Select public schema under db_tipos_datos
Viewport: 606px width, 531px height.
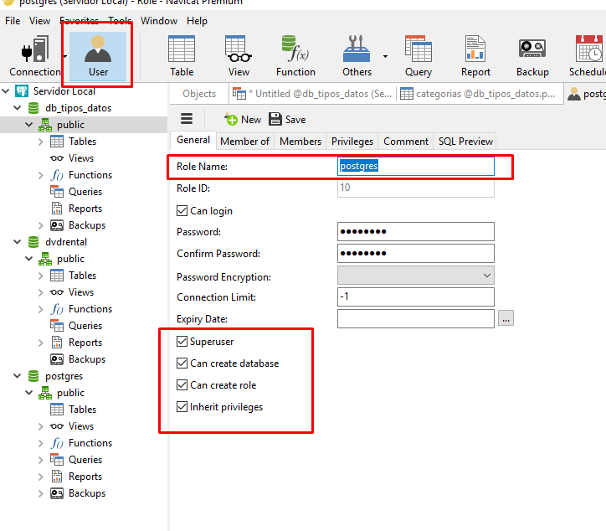click(x=70, y=125)
